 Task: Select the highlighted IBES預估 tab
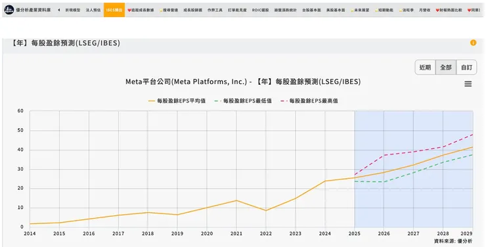(114, 10)
